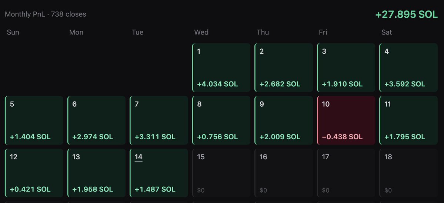Select day 5 cell showing +1.404 SOL
Screen dimensions: 444x203
click(x=34, y=120)
